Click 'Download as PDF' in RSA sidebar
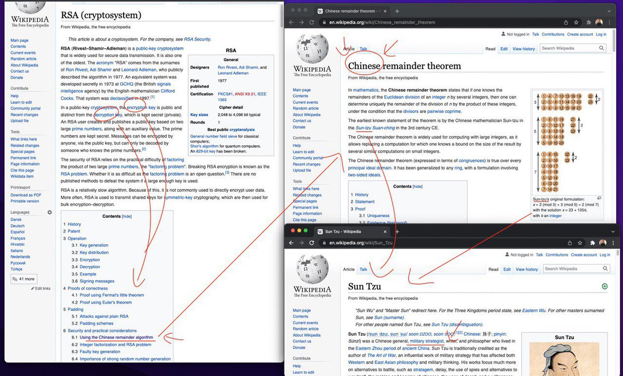The height and width of the screenshot is (376, 623). 25,195
